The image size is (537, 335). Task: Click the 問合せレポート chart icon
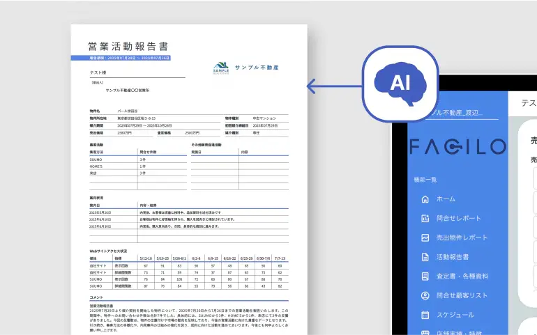(x=424, y=218)
